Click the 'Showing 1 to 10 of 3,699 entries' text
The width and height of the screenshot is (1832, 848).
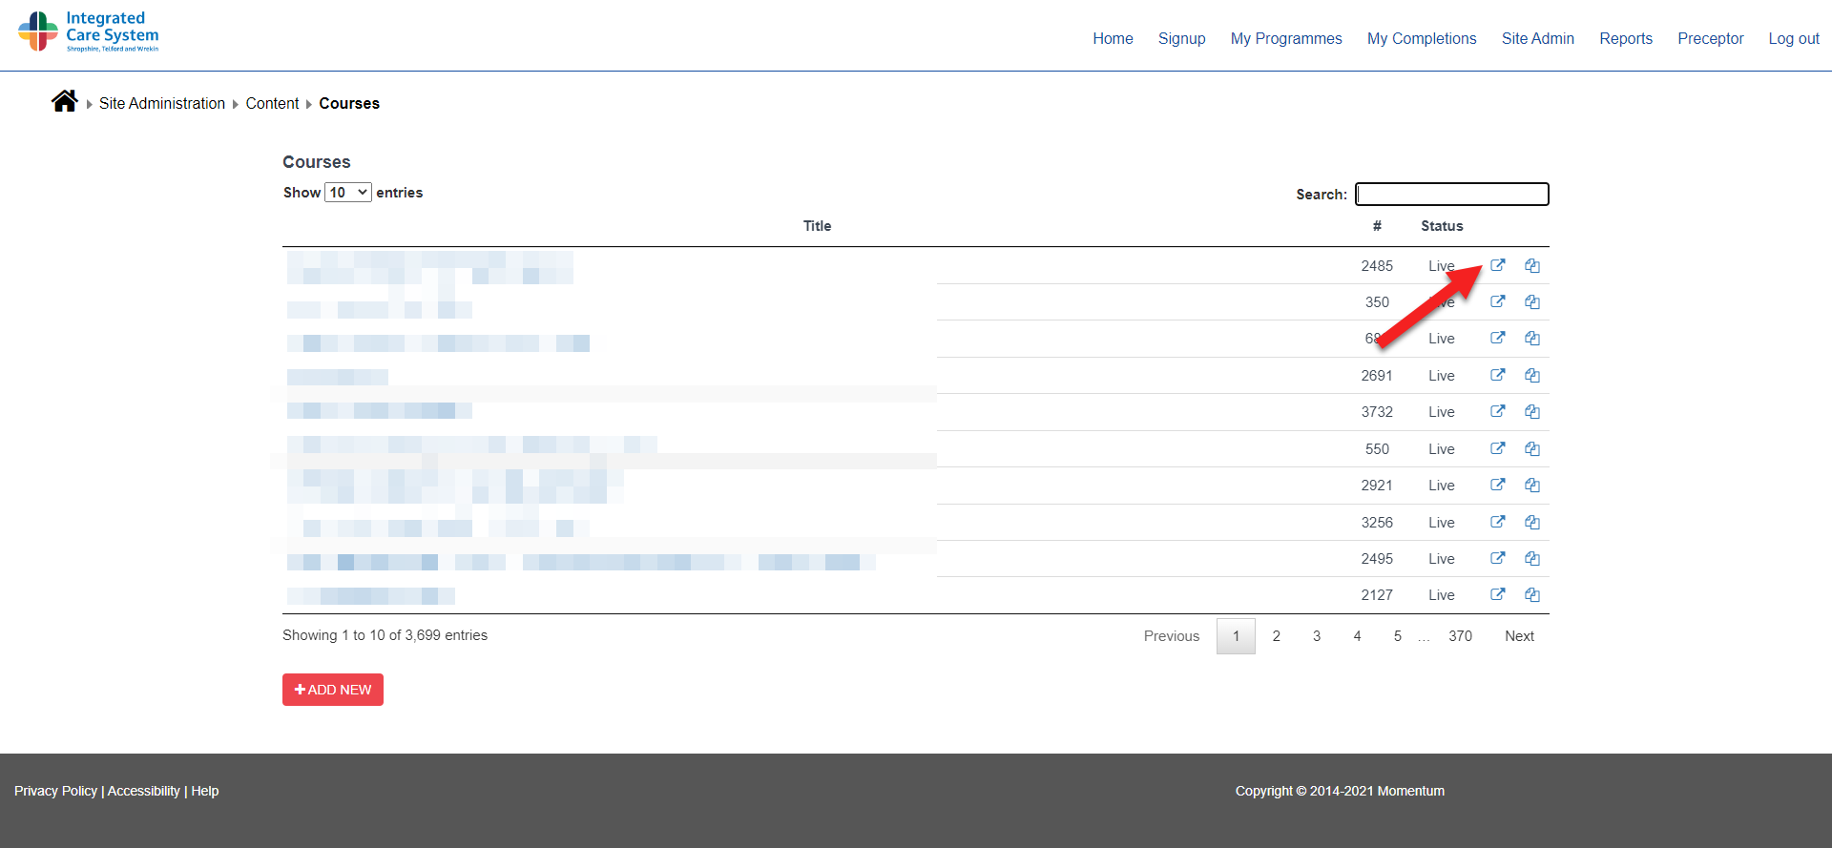point(385,635)
